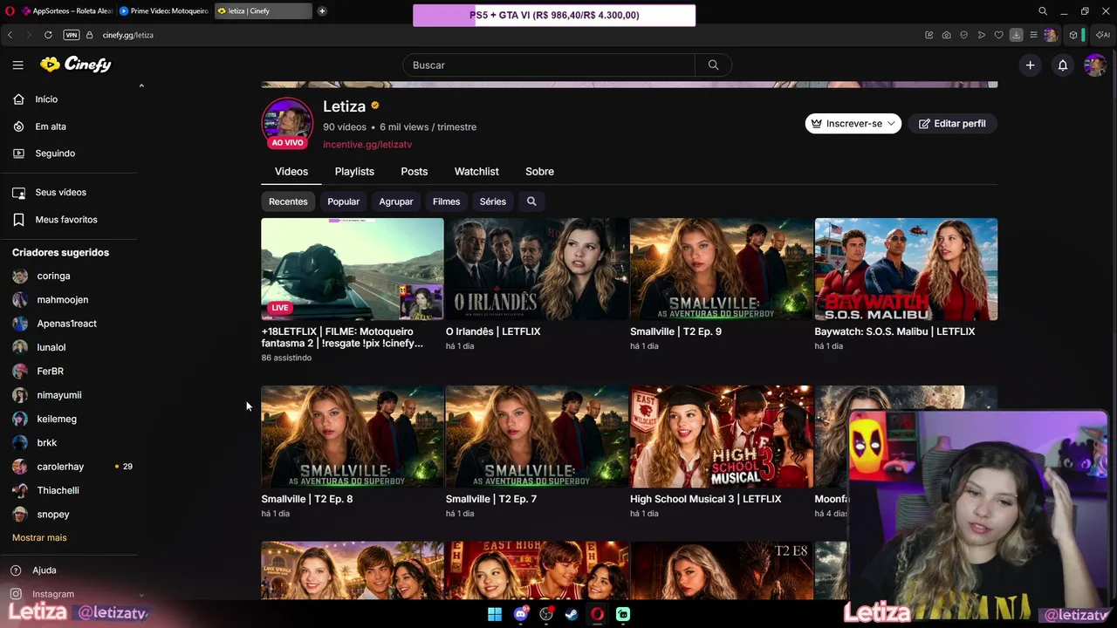The width and height of the screenshot is (1117, 628).
Task: Open Opera's tab search magnifier
Action: tap(1043, 11)
